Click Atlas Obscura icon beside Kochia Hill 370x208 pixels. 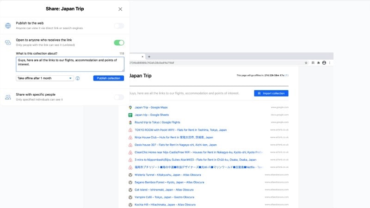[x=130, y=205]
